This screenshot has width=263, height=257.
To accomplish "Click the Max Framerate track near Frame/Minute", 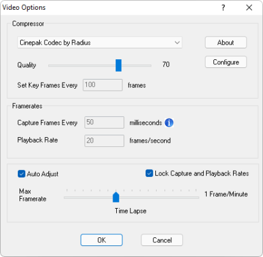I will [x=196, y=198].
